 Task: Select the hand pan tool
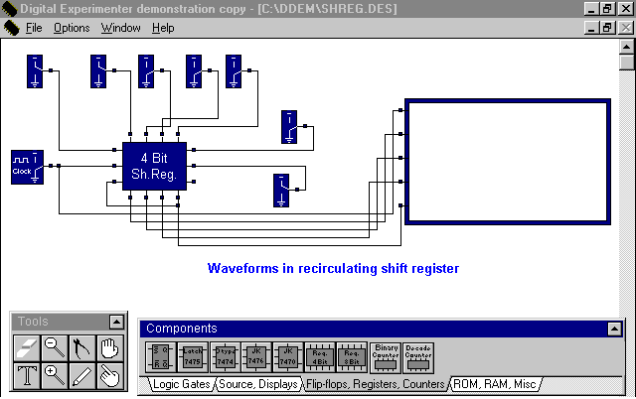tap(108, 348)
